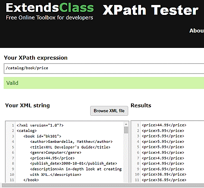The image size is (204, 188).
Task: Click the XML editor scroll-up arrow
Action: [x=126, y=124]
